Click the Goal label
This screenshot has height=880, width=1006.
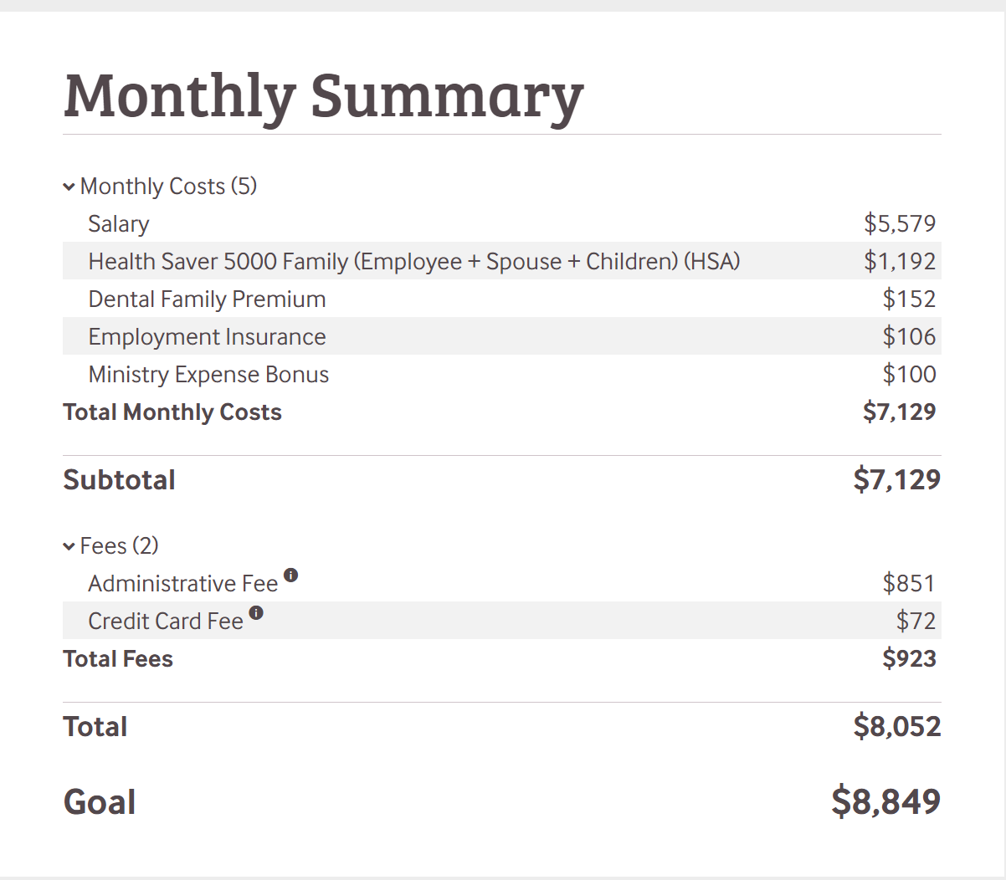tap(100, 802)
